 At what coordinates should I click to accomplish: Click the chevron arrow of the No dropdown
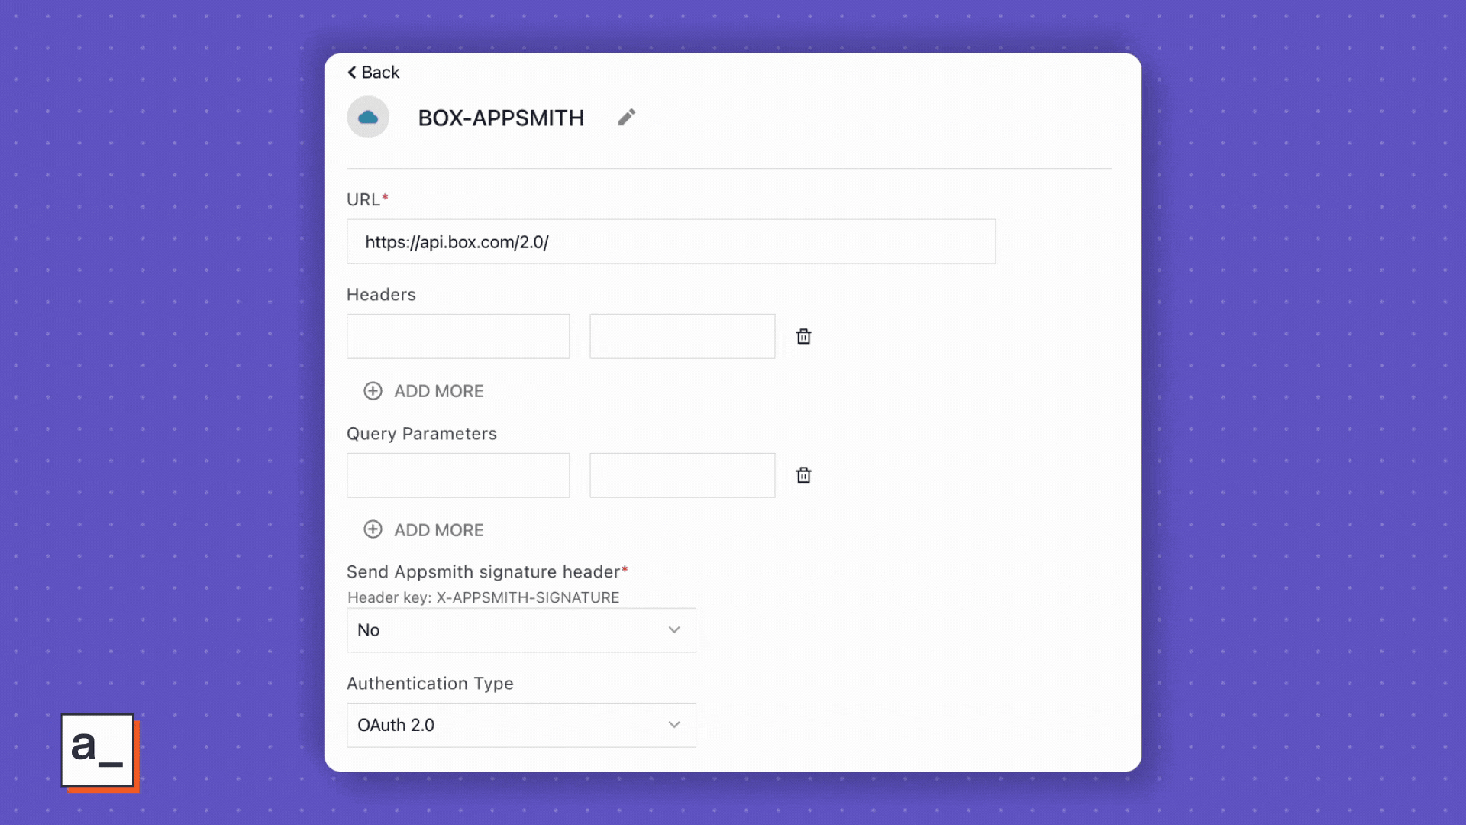pyautogui.click(x=674, y=630)
